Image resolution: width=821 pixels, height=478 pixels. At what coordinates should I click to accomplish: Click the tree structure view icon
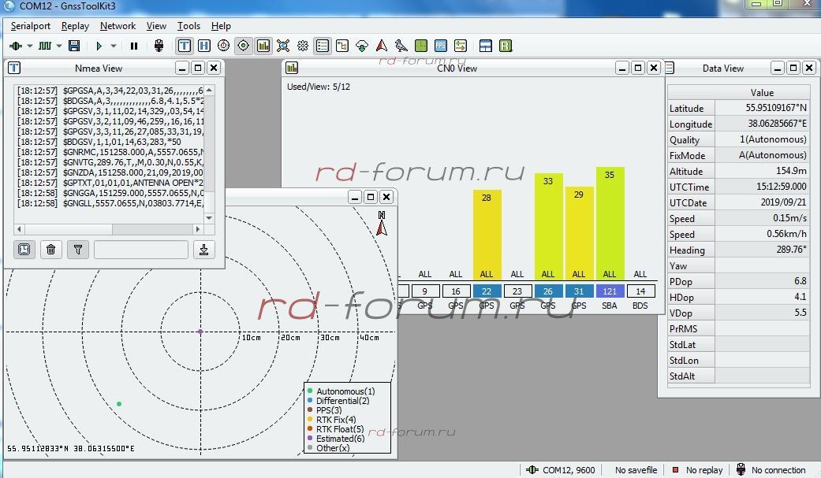(342, 46)
